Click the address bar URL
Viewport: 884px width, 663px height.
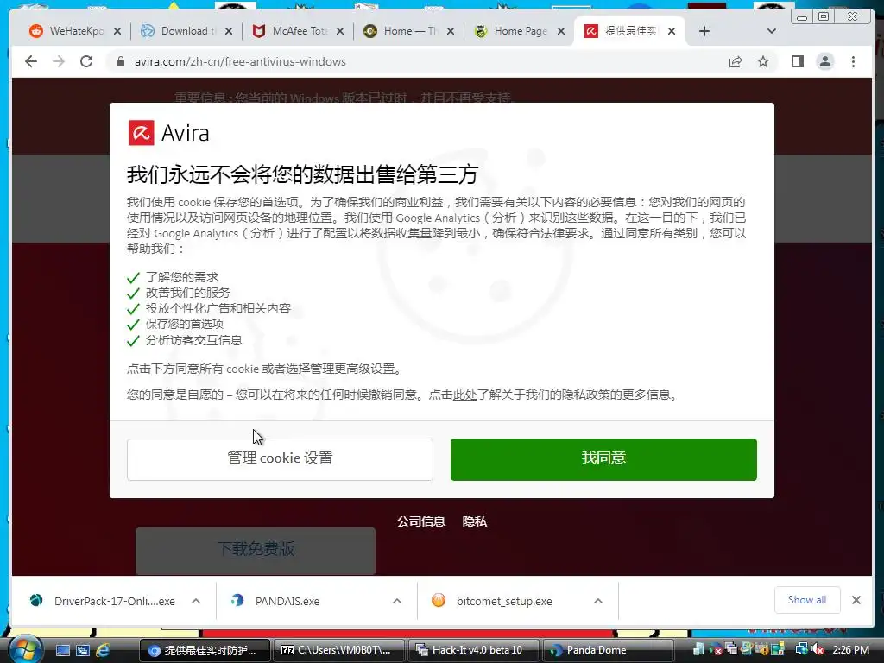tap(240, 61)
